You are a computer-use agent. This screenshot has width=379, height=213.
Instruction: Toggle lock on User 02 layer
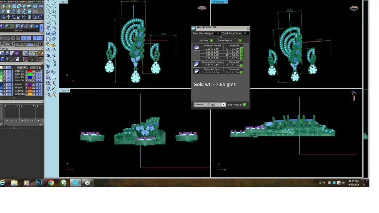pos(34,74)
